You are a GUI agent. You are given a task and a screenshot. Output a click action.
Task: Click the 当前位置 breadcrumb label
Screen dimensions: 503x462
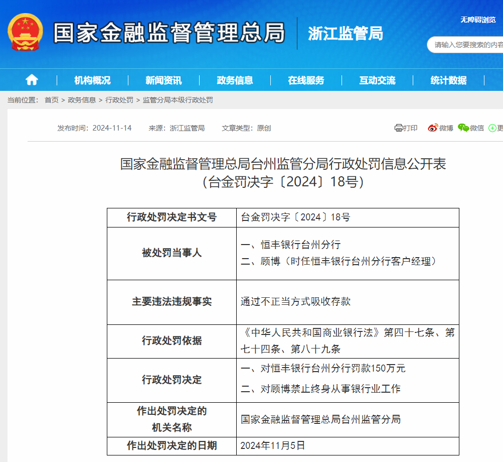[23, 100]
